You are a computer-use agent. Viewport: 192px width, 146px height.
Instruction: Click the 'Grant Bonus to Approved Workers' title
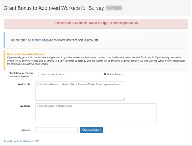pos(54,8)
